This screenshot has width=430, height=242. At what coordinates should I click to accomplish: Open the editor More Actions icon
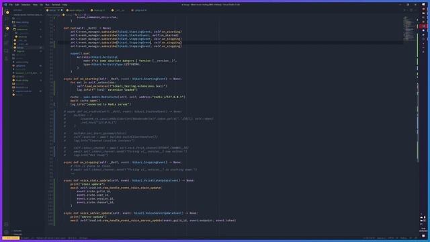click(x=416, y=10)
